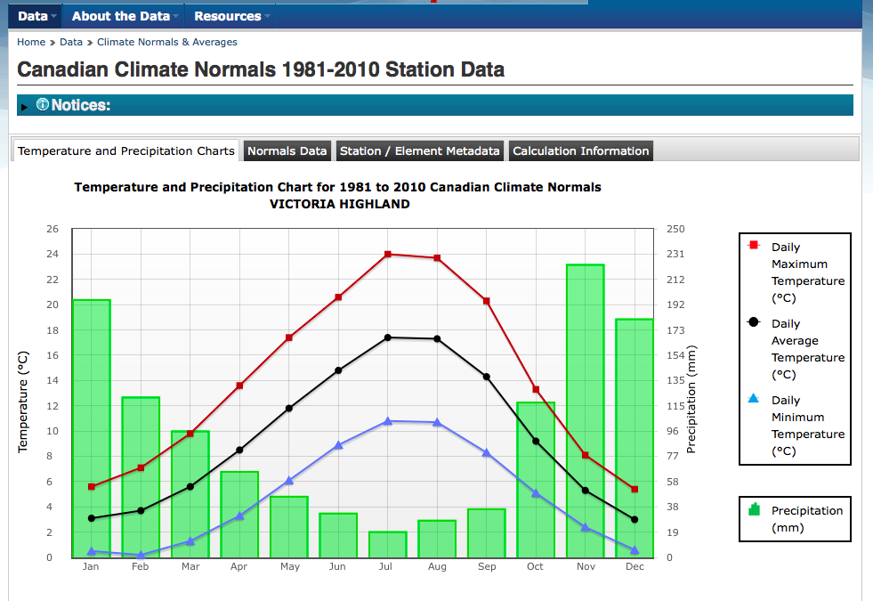Click the July average temperature data point
Screen dimensions: 873x601
[x=387, y=337]
